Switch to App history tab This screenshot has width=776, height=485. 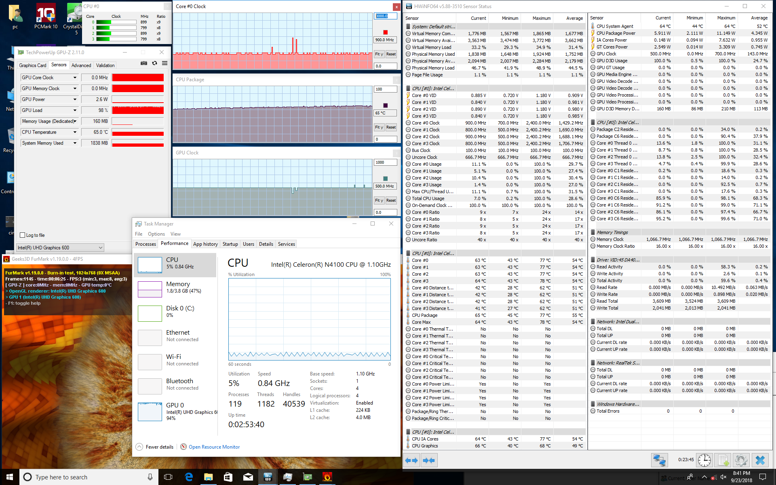pyautogui.click(x=205, y=244)
